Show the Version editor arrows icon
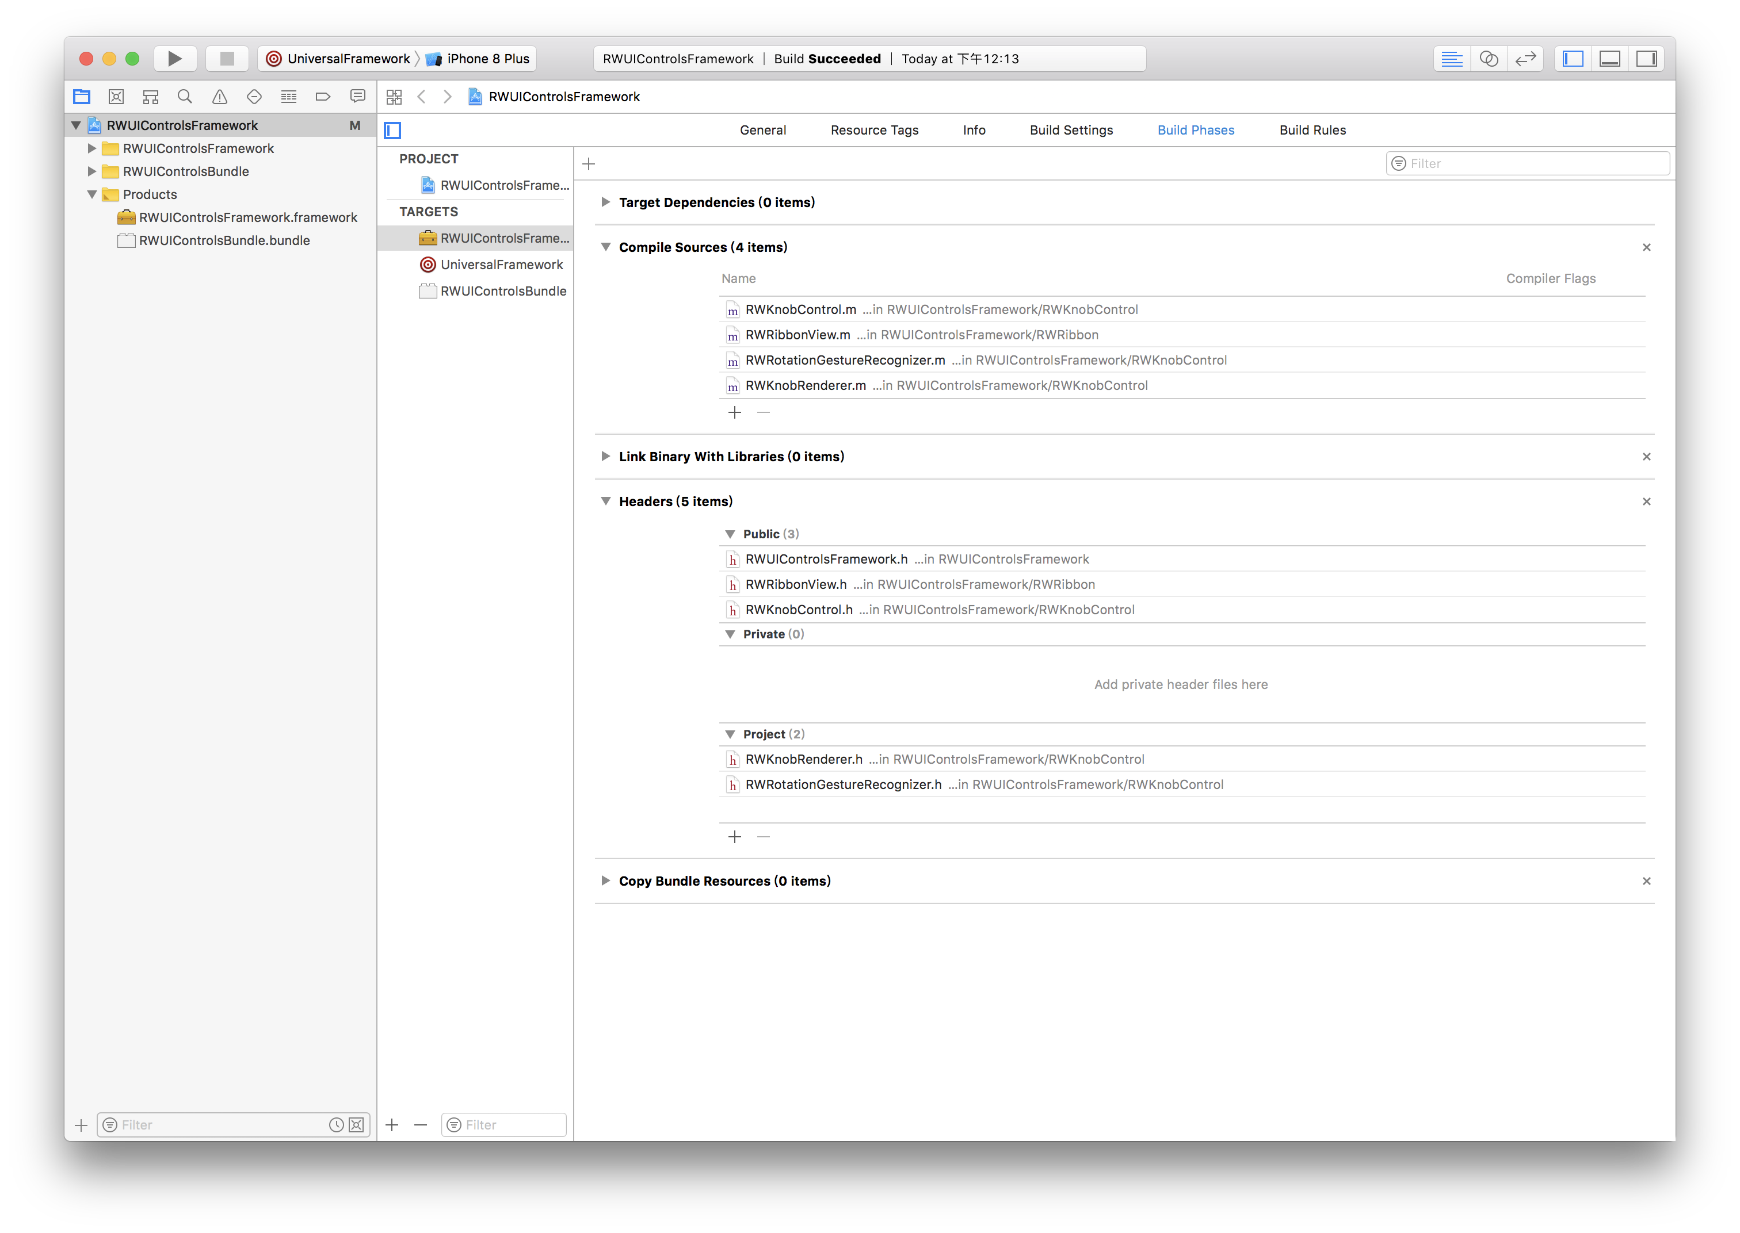This screenshot has width=1740, height=1233. coord(1525,59)
